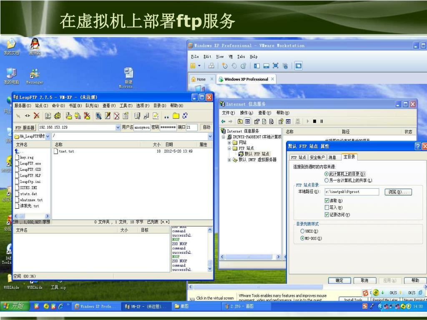
Task: Switch to the 安全帐户 tab
Action: tap(317, 157)
